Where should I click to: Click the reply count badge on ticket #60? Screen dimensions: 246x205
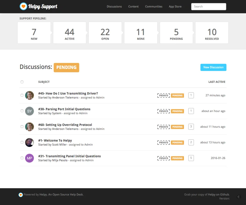[191, 127]
